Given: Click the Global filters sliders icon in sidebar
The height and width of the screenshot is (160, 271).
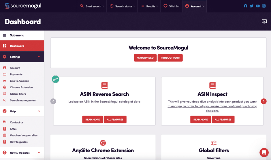Looking at the screenshot, I should (5, 94).
